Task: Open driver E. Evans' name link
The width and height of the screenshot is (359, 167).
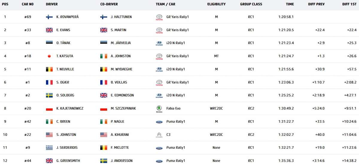Action: [x=63, y=30]
